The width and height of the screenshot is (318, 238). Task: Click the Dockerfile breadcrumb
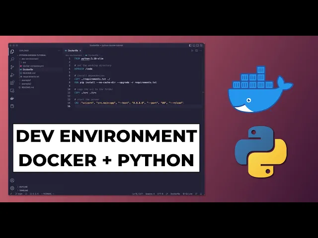[x=91, y=55]
